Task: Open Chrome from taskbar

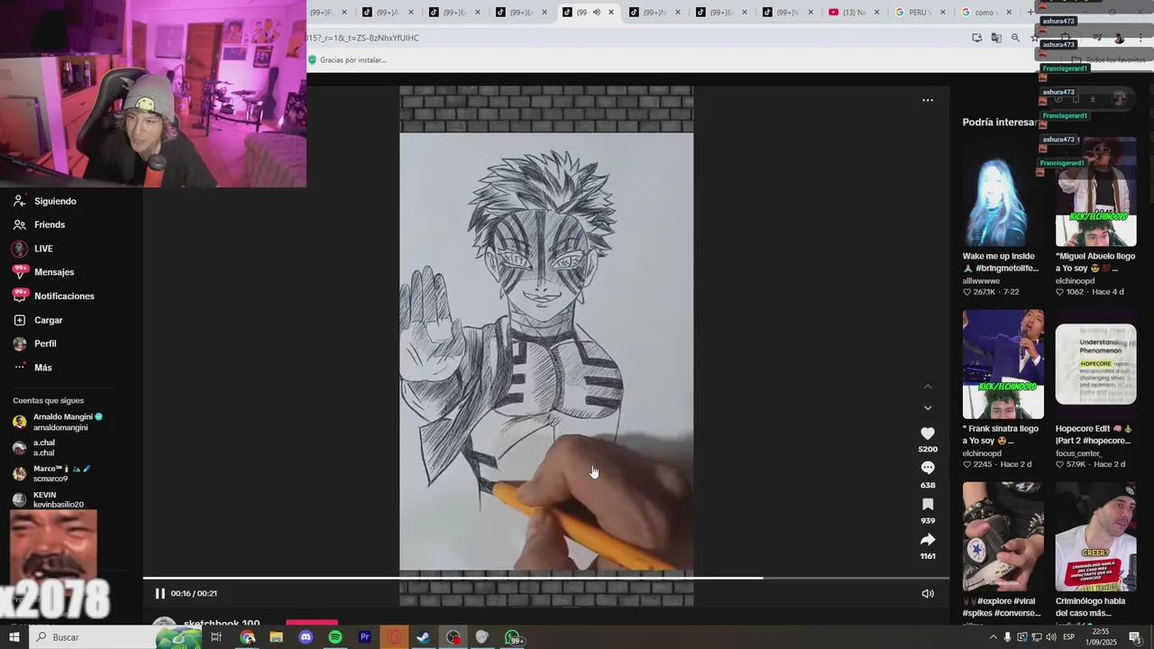Action: pyautogui.click(x=247, y=637)
